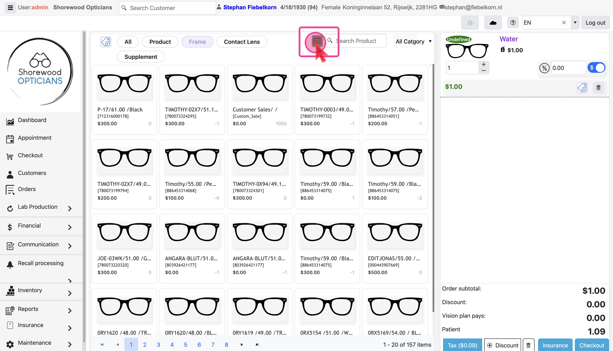The image size is (613, 351).
Task: Select the Frame filter pill
Action: pos(197,42)
